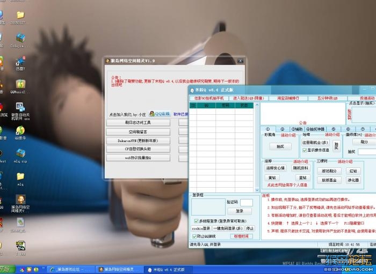This screenshot has height=274, width=376.
Task: Click the 验证码 input field
Action: pos(247,203)
